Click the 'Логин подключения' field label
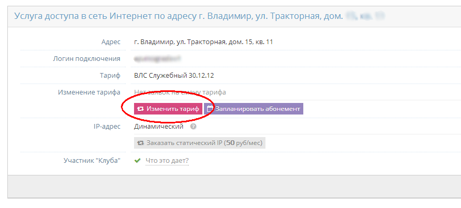 [x=86, y=59]
